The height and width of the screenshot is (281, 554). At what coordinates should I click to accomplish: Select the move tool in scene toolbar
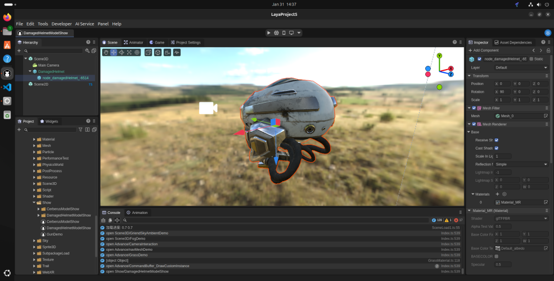(x=113, y=52)
